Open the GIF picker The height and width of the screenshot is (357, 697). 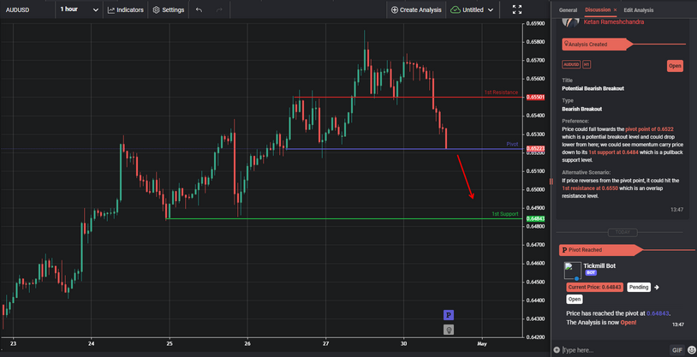coord(677,350)
